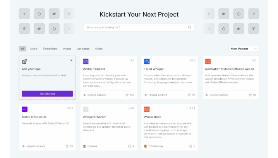Click version 2.0.2 on Stable Diffusion XL card
This screenshot has width=278, height=158.
coord(70,108)
